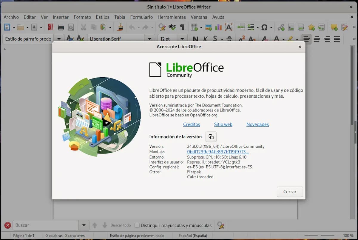Click the Insert Page Break icon
This screenshot has width=358, height=240.
click(241, 27)
